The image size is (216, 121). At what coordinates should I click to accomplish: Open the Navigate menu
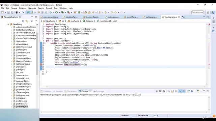[32, 8]
